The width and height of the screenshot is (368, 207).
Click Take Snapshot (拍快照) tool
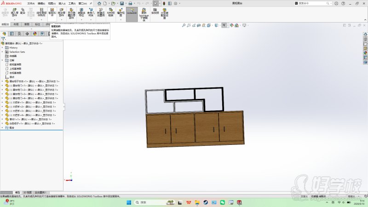pos(155,11)
